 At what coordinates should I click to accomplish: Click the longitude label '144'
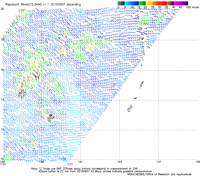point(119,162)
